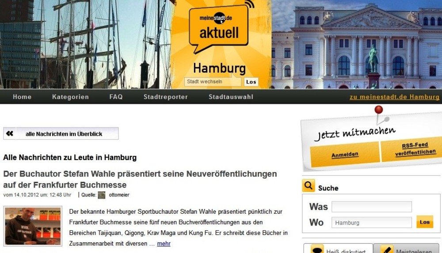Open the Home menu item

pos(22,97)
